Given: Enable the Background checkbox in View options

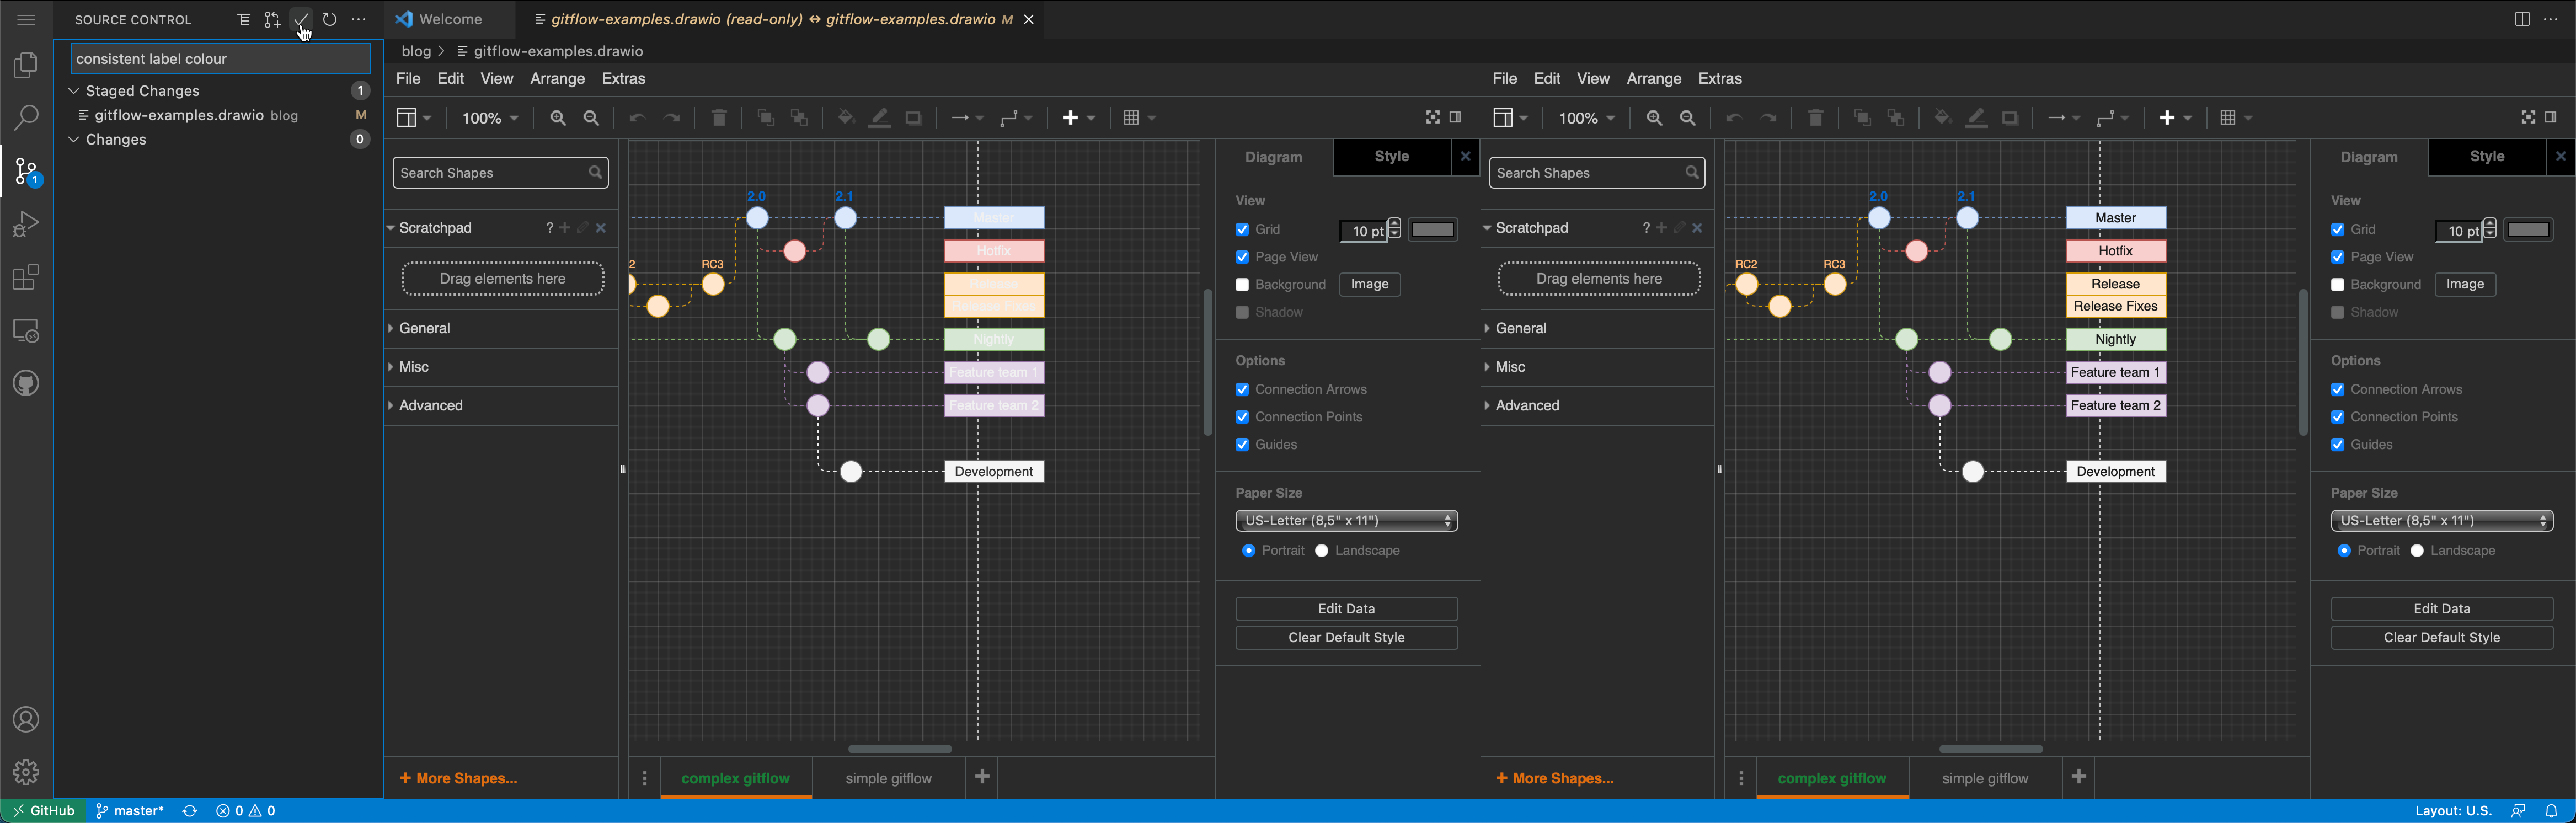Looking at the screenshot, I should pos(1242,284).
